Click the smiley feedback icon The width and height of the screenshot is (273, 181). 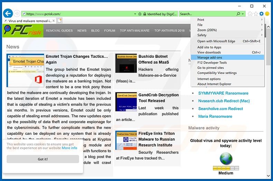tap(267, 13)
